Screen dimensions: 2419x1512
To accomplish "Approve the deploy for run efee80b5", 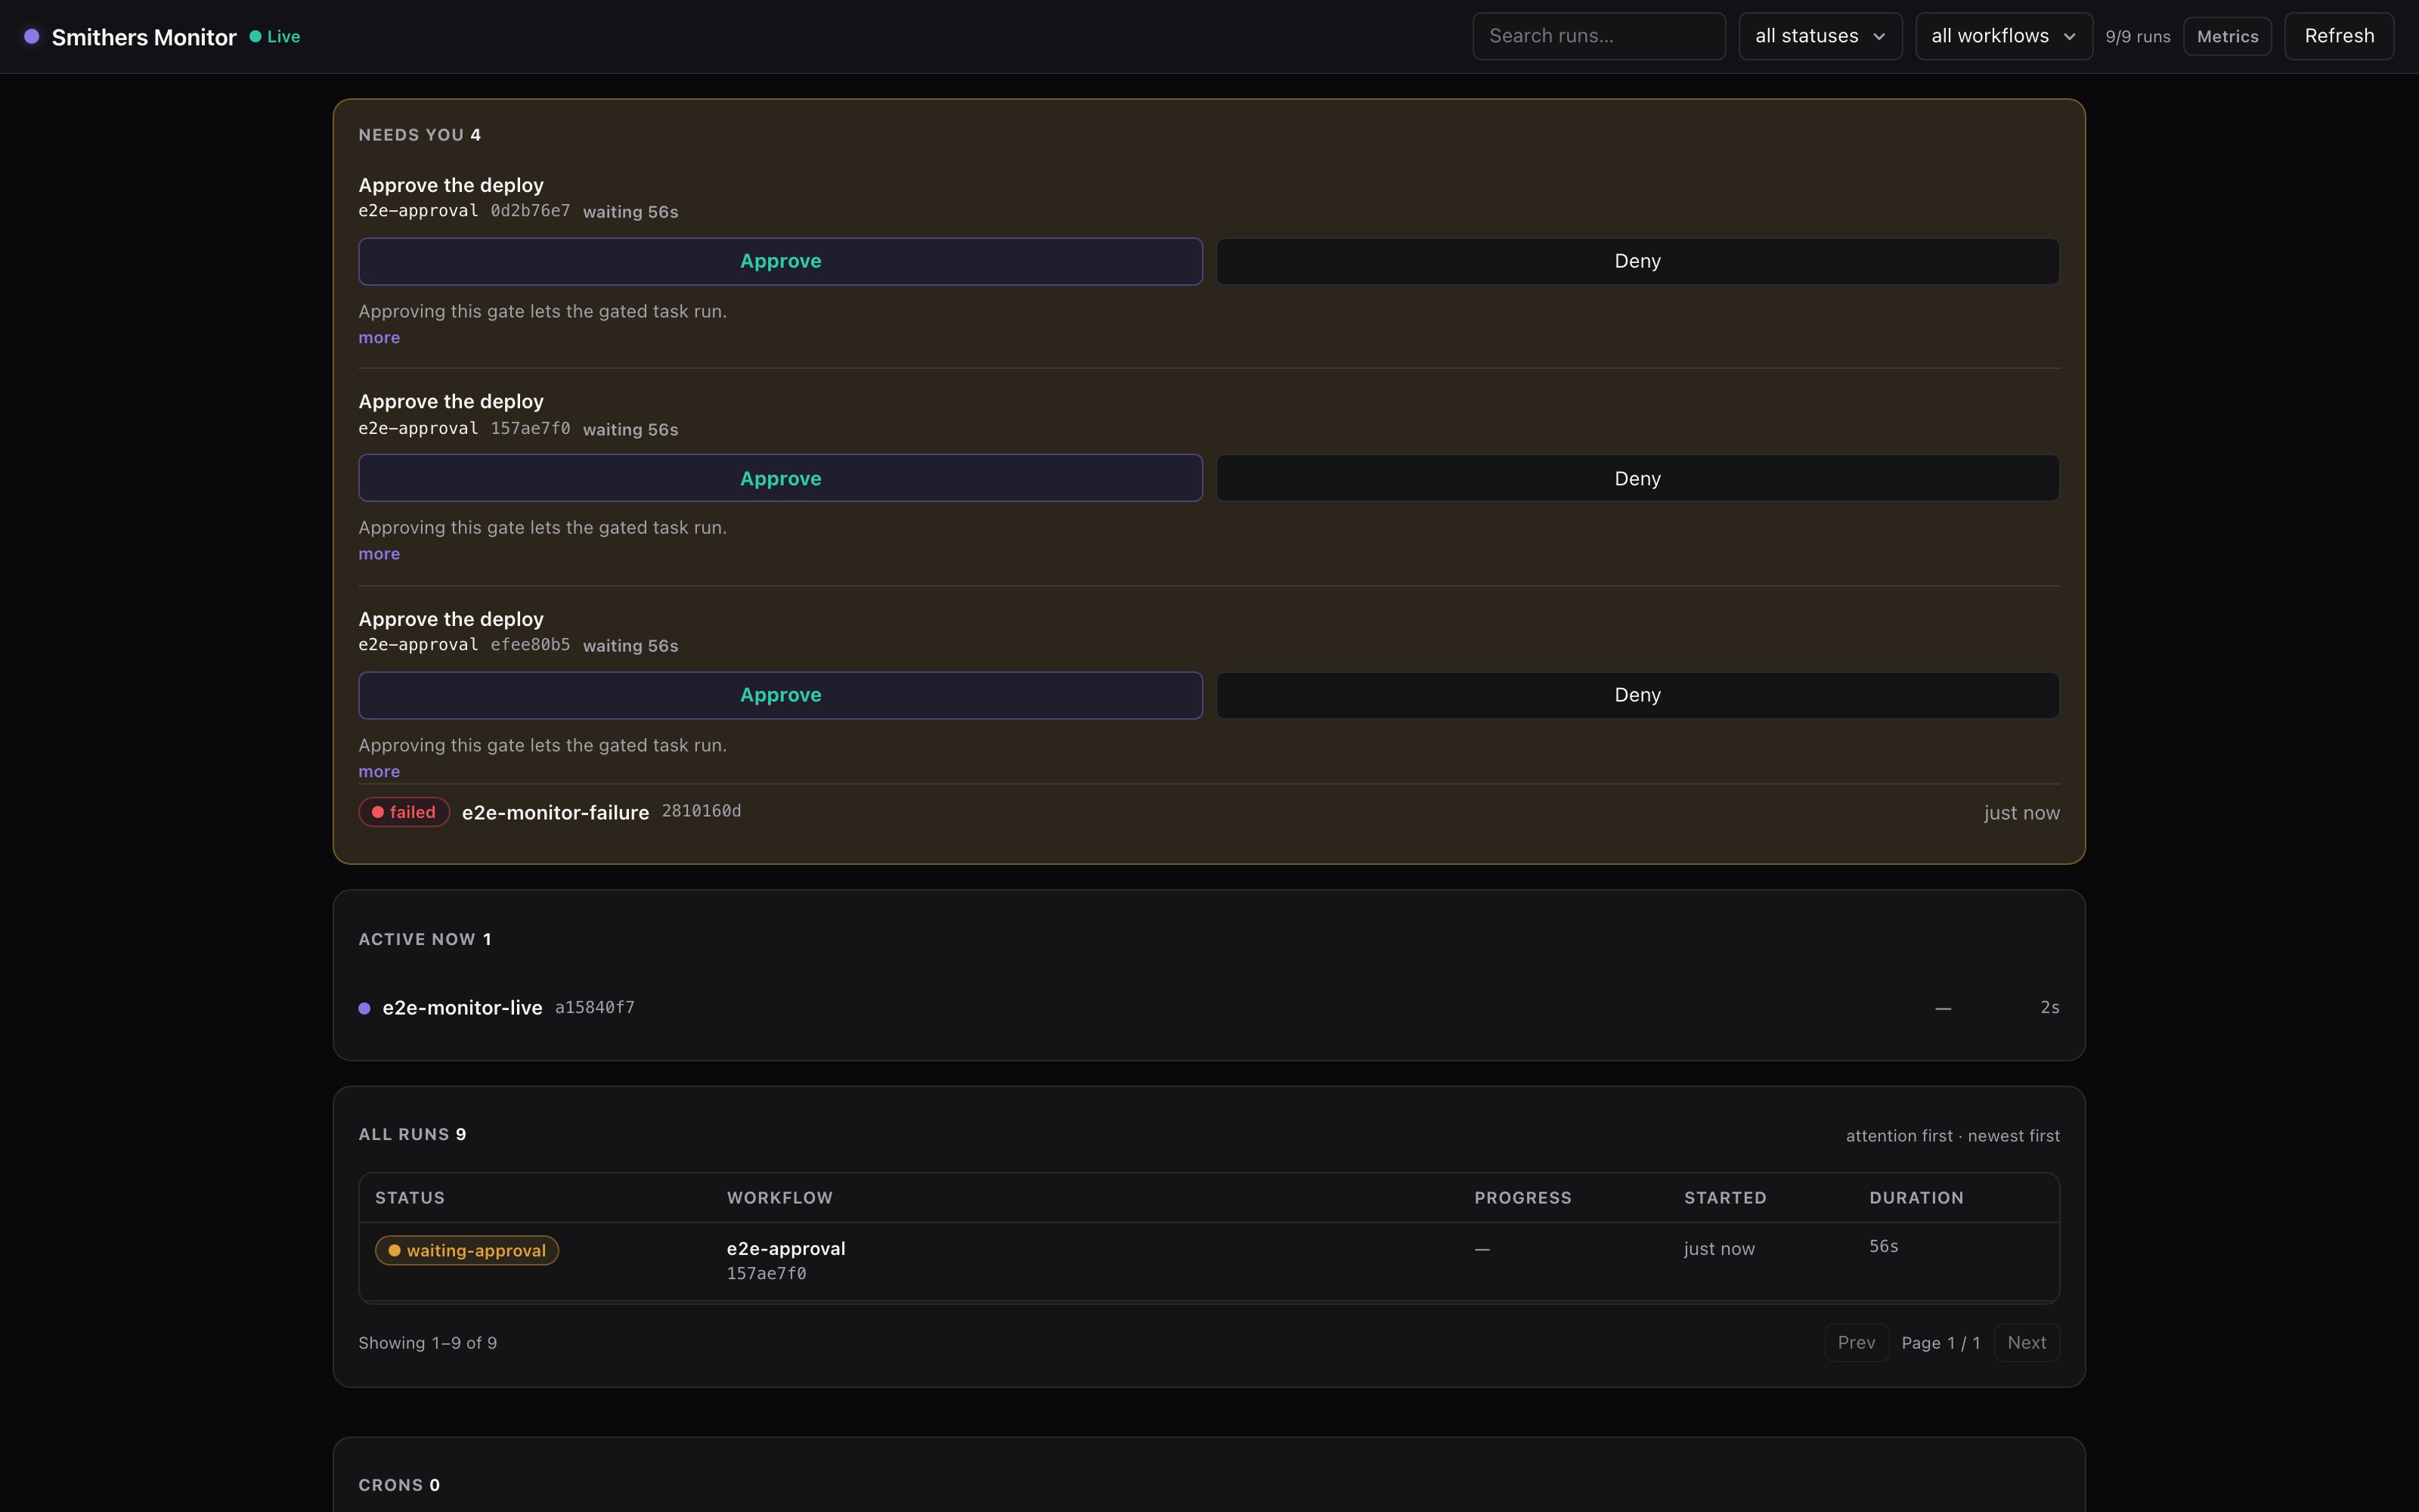I will tap(779, 695).
